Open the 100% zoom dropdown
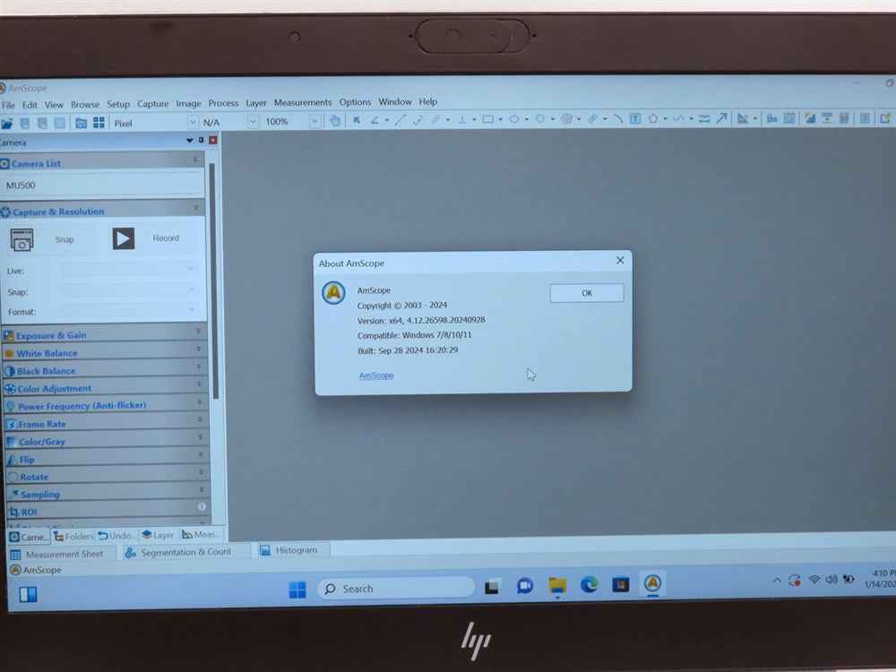Screen dimensions: 896x672 [x=314, y=121]
